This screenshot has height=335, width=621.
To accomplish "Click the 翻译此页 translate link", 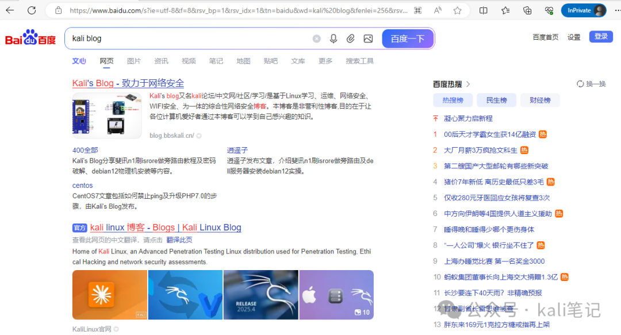I will [x=179, y=240].
